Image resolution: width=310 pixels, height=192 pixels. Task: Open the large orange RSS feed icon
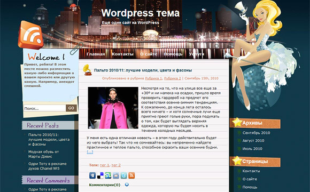(x=30, y=35)
